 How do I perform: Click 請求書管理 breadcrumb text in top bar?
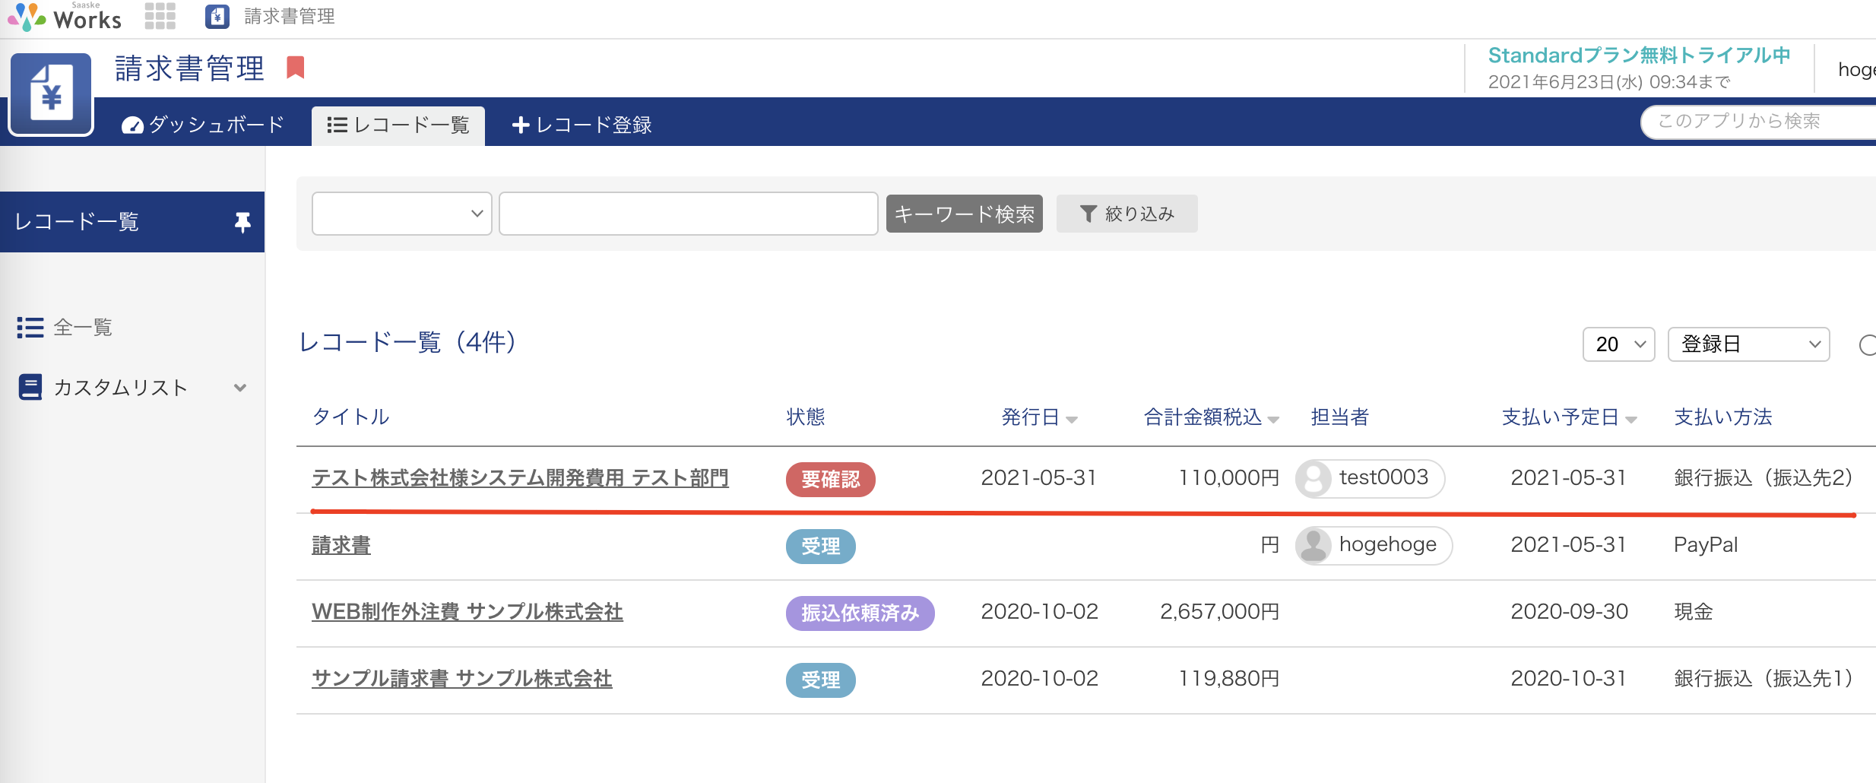pos(290,16)
